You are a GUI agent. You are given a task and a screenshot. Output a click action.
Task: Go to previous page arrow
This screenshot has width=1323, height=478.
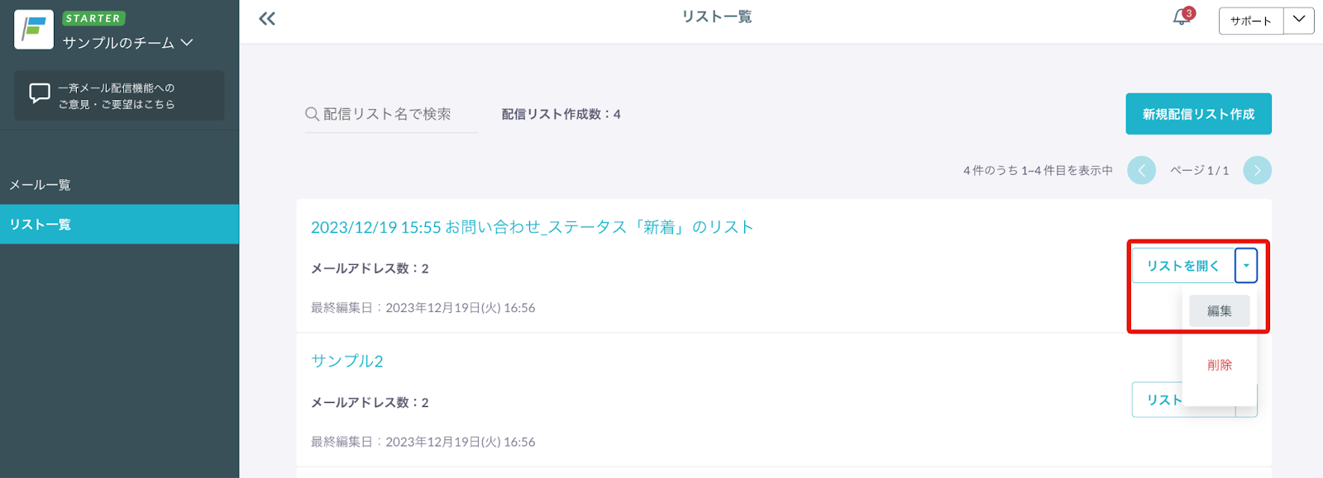pyautogui.click(x=1141, y=170)
